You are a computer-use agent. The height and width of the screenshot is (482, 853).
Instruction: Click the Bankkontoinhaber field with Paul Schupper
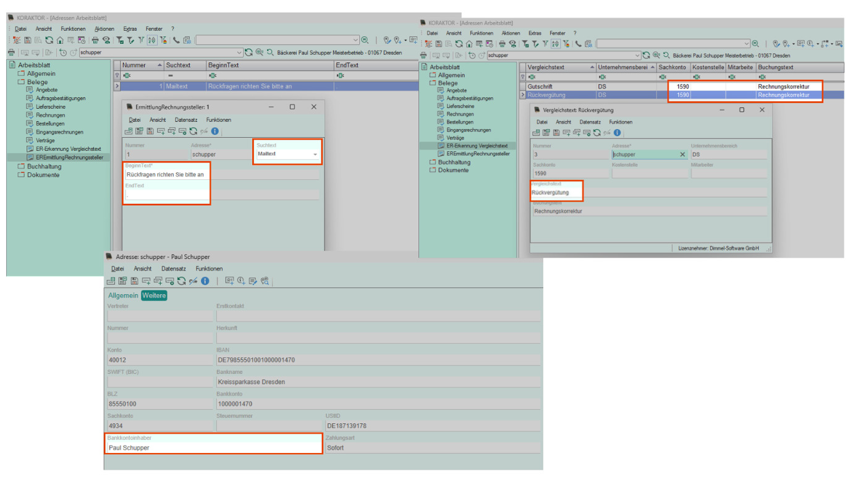tap(214, 447)
